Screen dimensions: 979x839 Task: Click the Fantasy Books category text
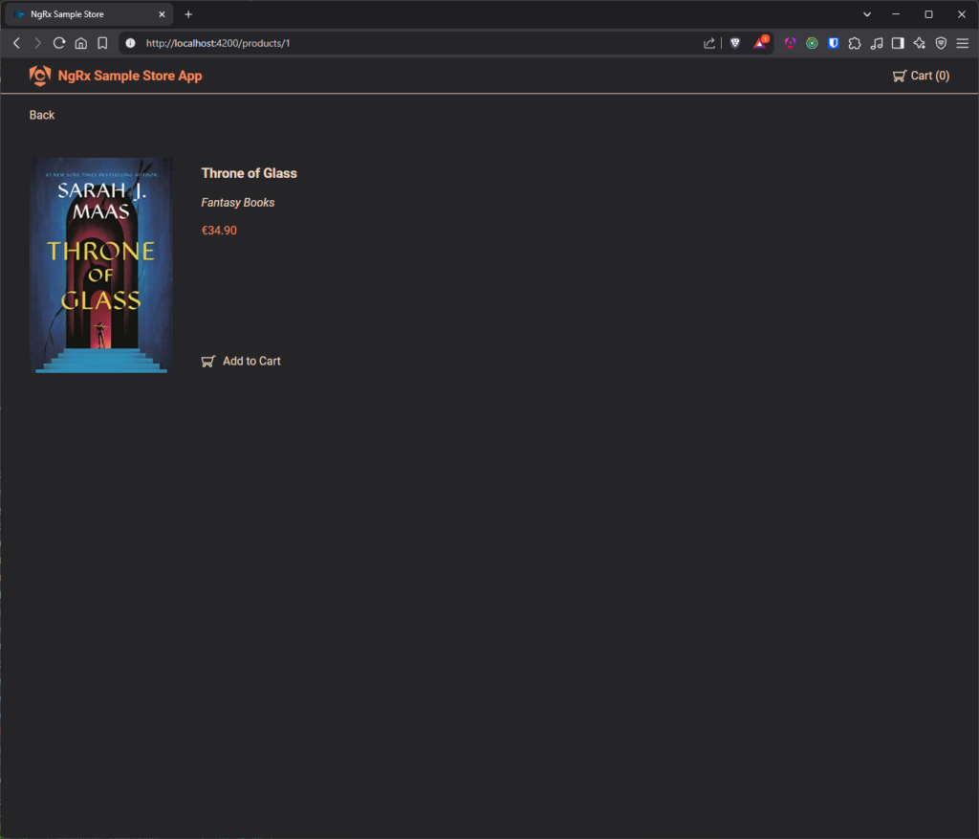pyautogui.click(x=238, y=203)
